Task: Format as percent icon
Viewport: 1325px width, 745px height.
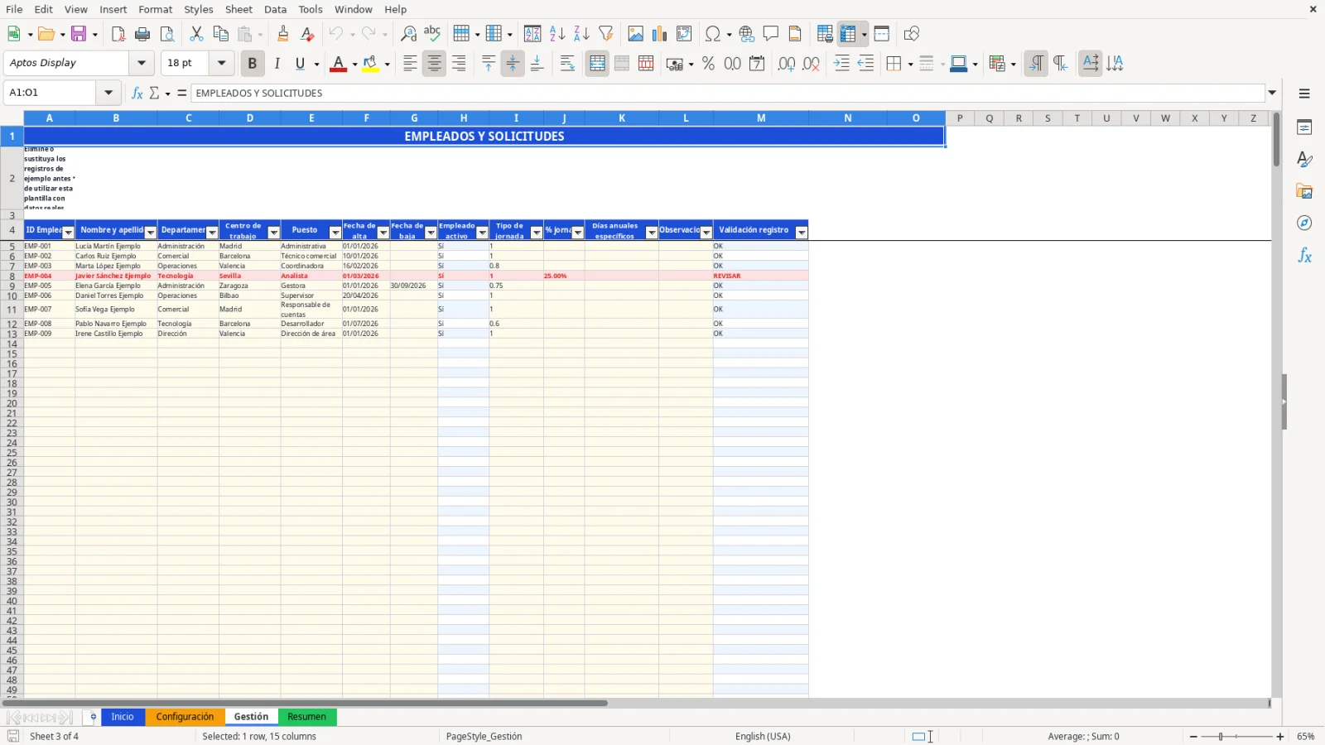Action: [708, 64]
